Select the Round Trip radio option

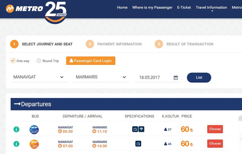[x=39, y=61]
